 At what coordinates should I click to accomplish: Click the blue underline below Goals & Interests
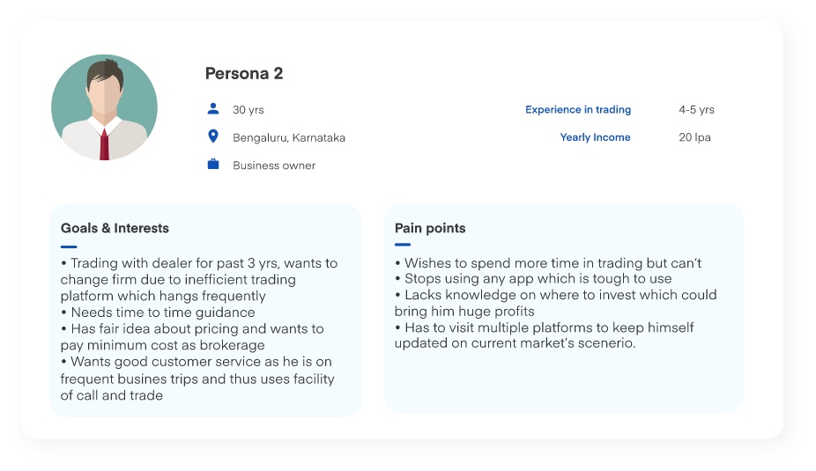[x=69, y=247]
